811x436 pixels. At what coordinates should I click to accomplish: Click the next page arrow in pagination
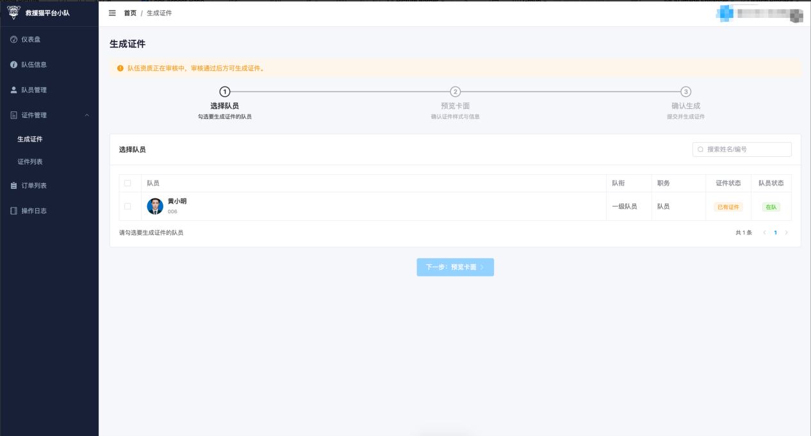click(787, 233)
